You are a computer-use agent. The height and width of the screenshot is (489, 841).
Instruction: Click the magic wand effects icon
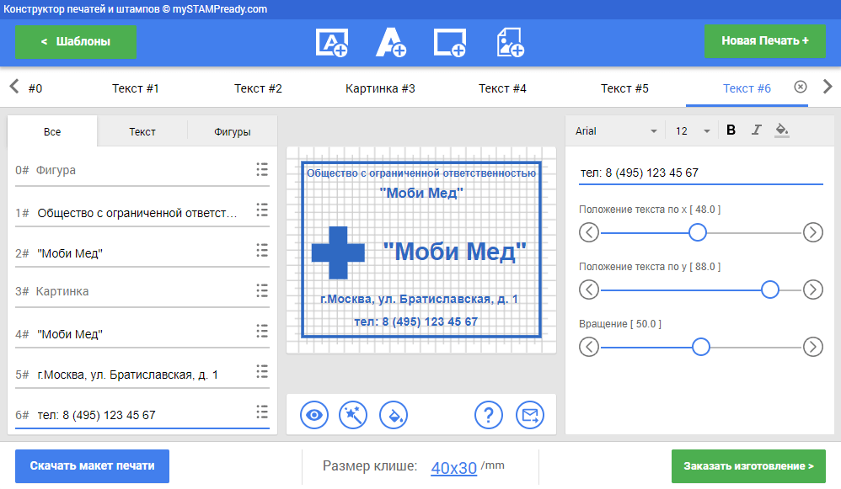pos(353,415)
